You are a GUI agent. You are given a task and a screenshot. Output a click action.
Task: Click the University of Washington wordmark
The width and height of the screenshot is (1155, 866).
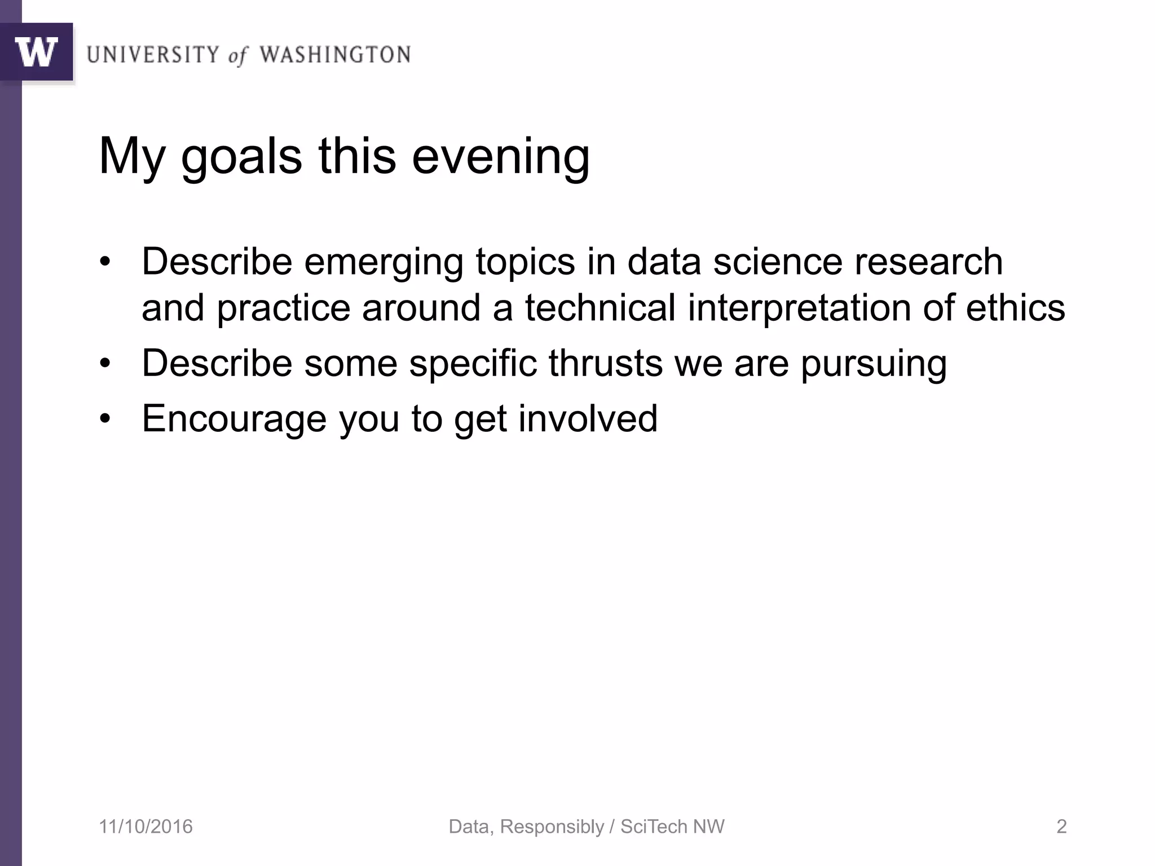248,55
